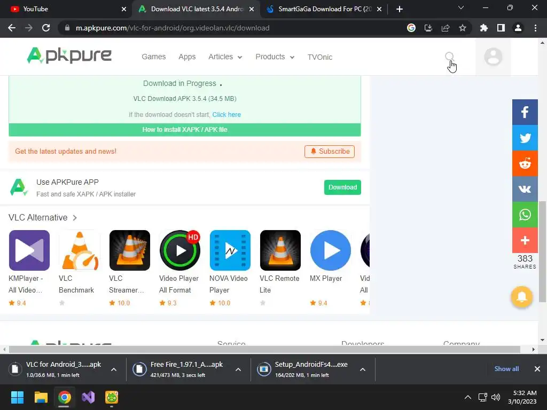Image resolution: width=547 pixels, height=410 pixels.
Task: Open the tab search dropdown arrow
Action: tap(461, 7)
